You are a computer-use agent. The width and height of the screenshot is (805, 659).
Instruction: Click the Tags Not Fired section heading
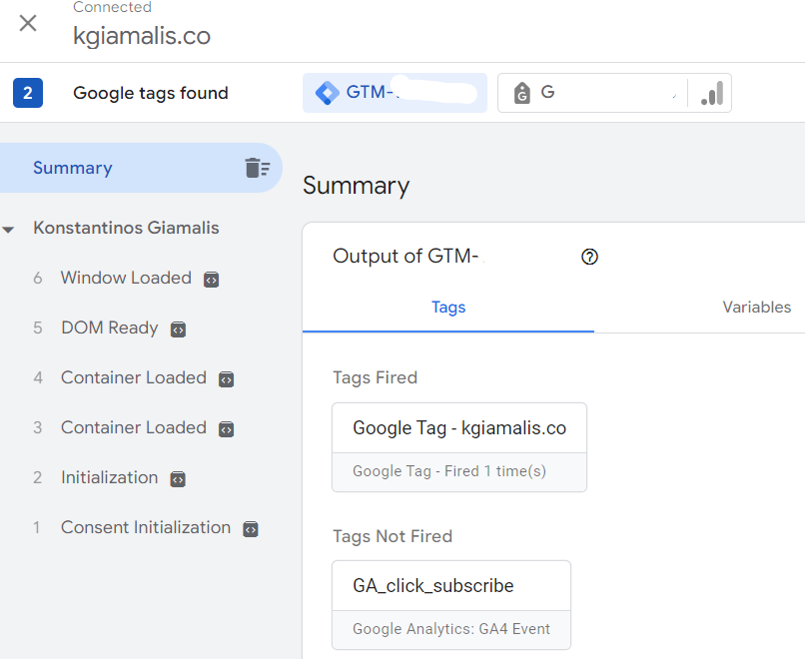click(x=393, y=536)
